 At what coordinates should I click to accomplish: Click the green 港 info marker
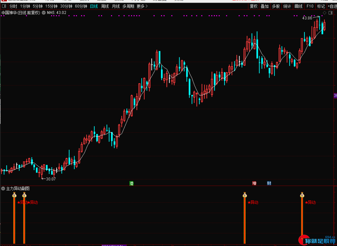[131, 183]
